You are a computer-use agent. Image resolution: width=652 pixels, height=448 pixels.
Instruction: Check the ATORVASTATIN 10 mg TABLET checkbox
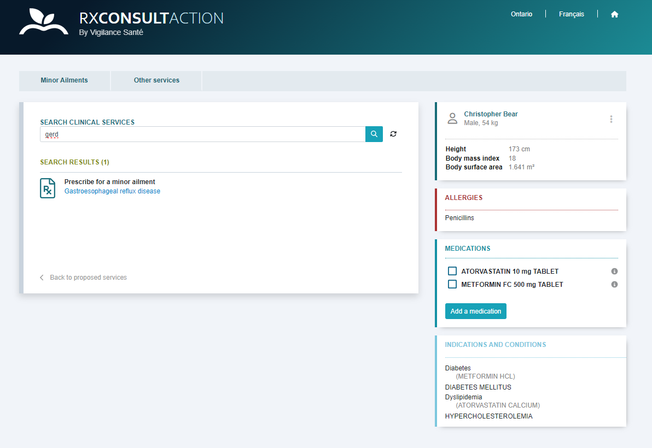tap(452, 270)
